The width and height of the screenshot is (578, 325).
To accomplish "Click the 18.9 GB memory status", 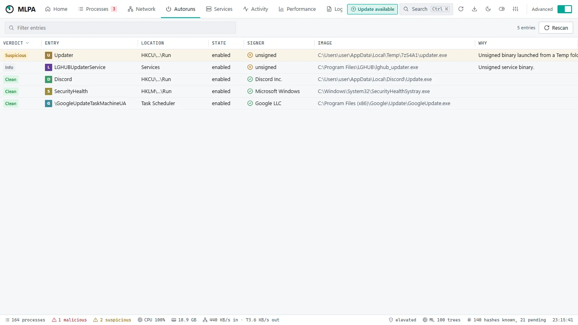I will click(184, 320).
